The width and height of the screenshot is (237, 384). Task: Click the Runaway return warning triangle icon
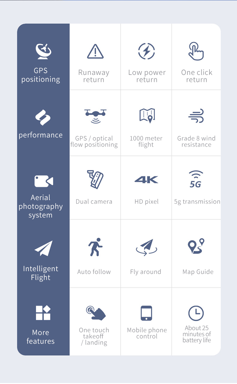pos(95,52)
